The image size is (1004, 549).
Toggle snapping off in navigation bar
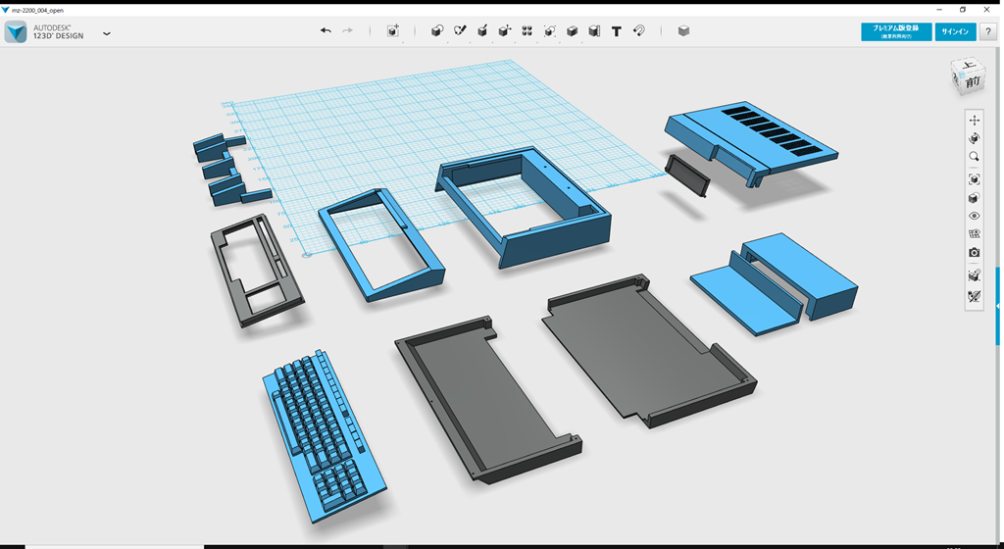[x=974, y=296]
